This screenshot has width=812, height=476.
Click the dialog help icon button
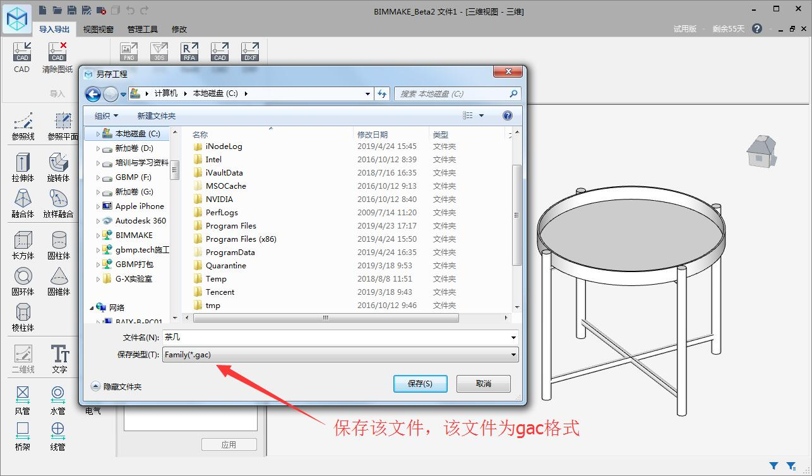pos(507,116)
